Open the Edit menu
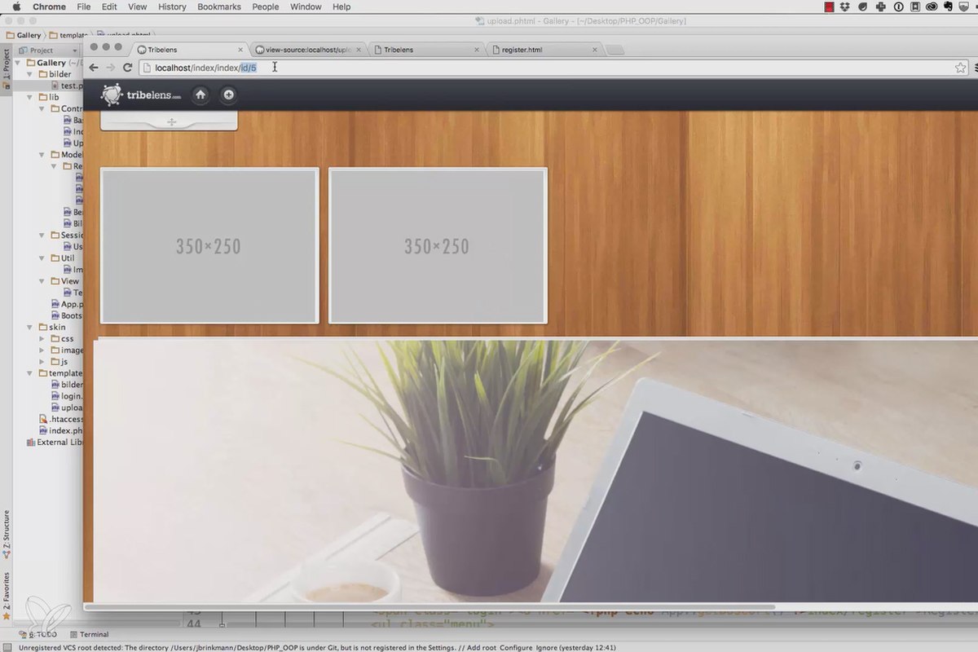 109,7
